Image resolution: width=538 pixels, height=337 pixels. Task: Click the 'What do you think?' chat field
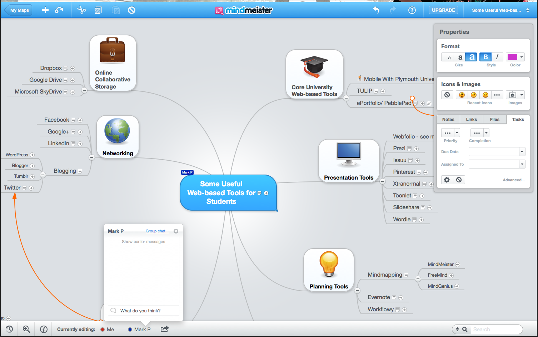pyautogui.click(x=147, y=311)
